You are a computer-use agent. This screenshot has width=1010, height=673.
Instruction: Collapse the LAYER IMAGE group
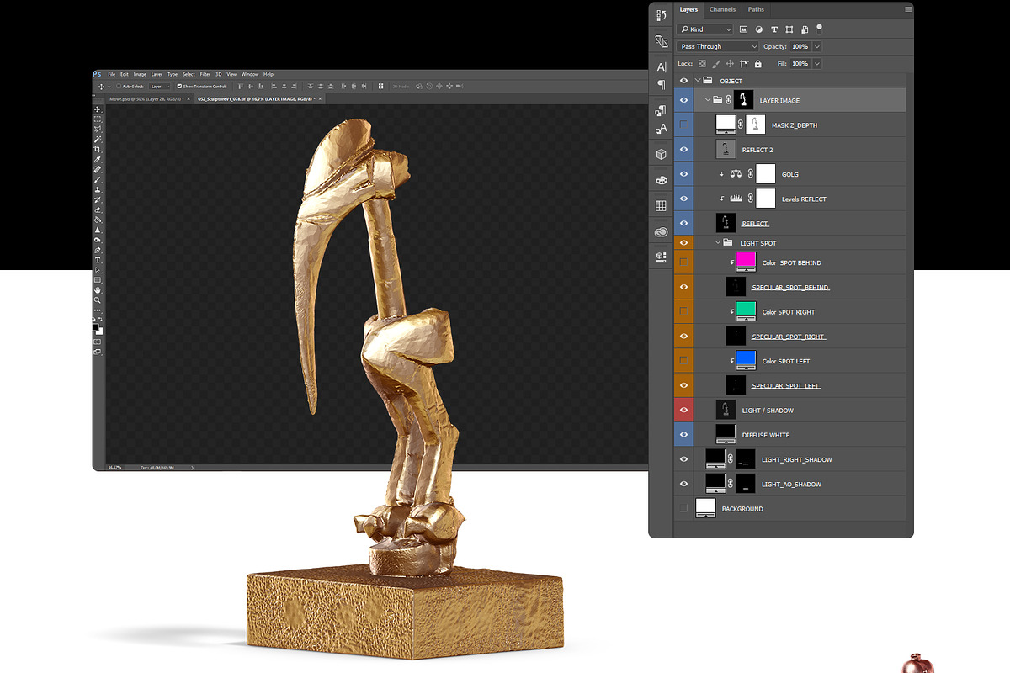(x=708, y=100)
